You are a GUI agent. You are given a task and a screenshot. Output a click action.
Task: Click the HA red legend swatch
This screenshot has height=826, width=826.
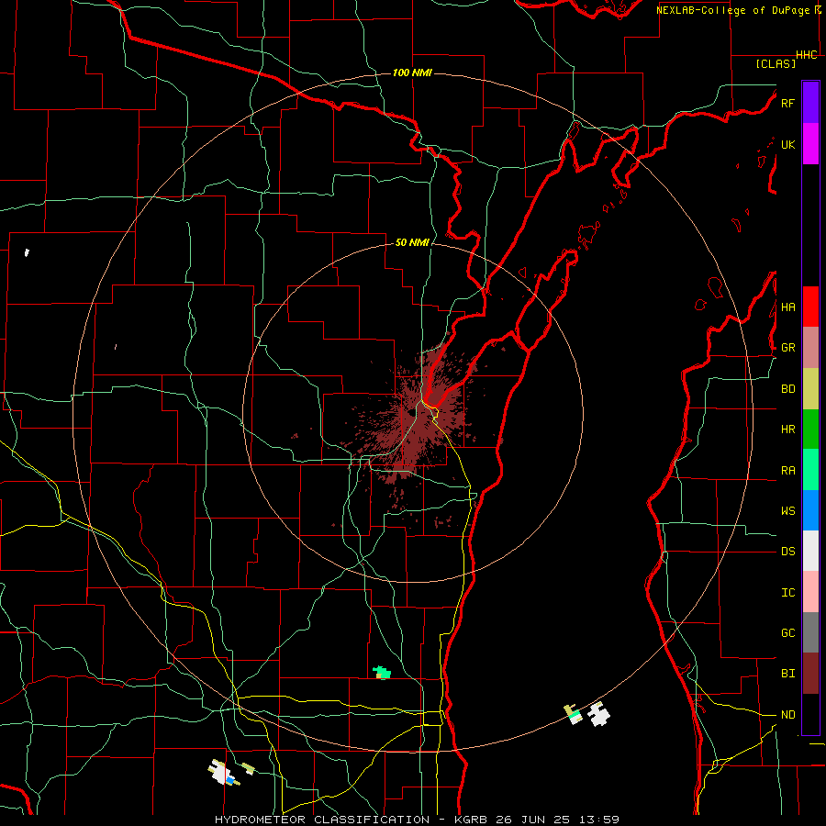[x=810, y=307]
